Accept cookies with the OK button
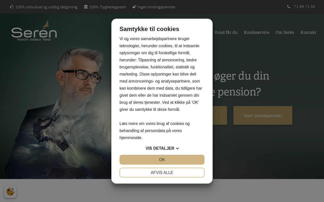The image size is (324, 202). (x=162, y=160)
